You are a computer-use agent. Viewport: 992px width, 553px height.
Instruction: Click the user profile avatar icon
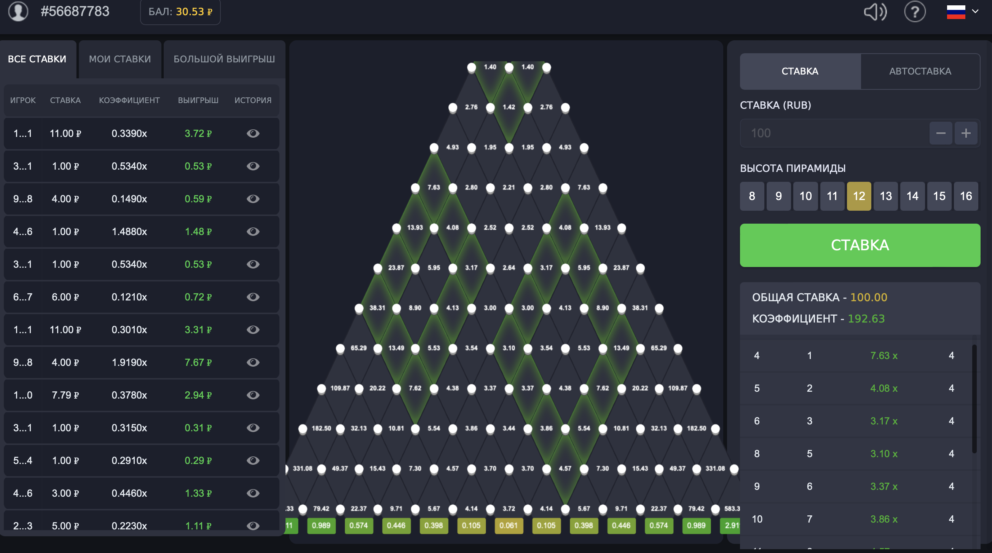[18, 11]
